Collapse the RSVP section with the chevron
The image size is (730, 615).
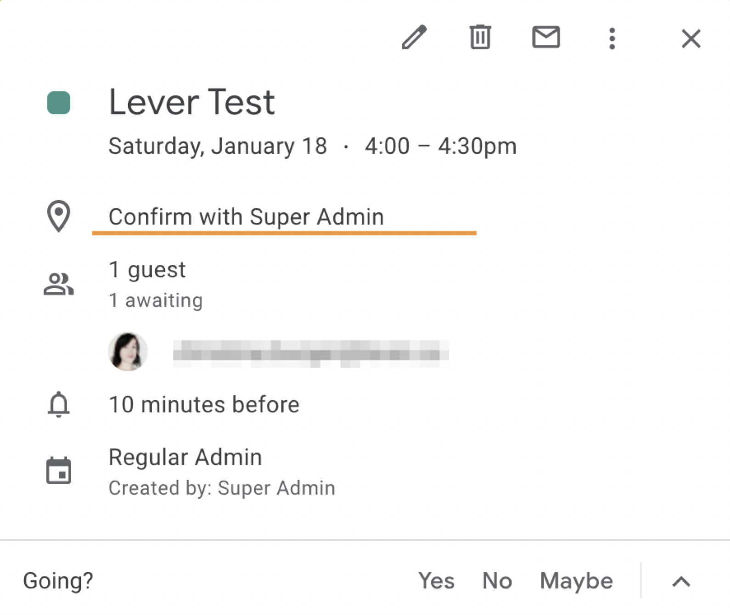coord(681,582)
